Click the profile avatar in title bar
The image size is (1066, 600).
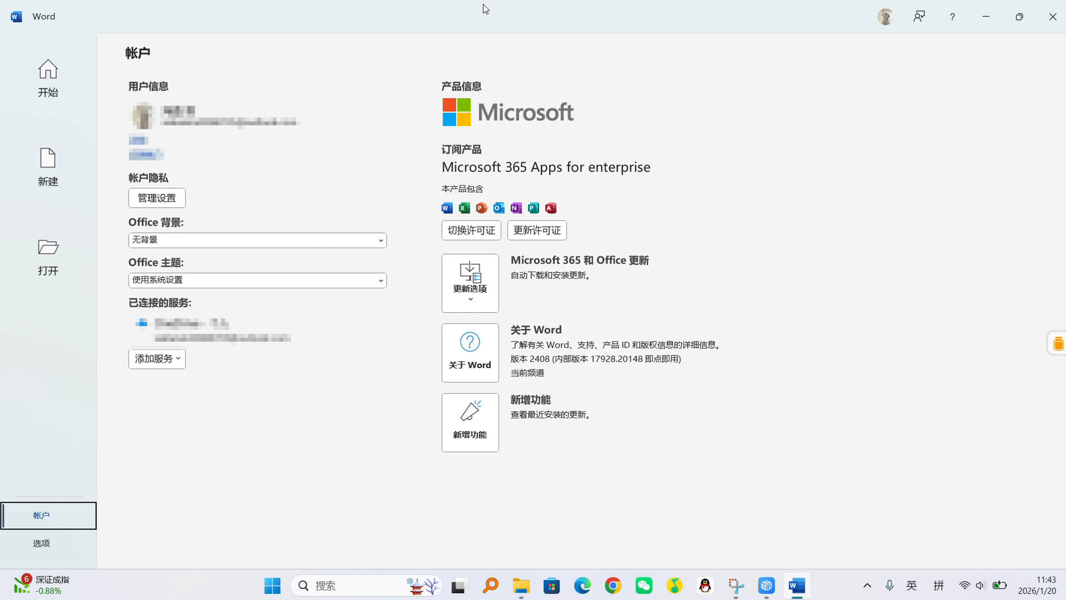885,17
